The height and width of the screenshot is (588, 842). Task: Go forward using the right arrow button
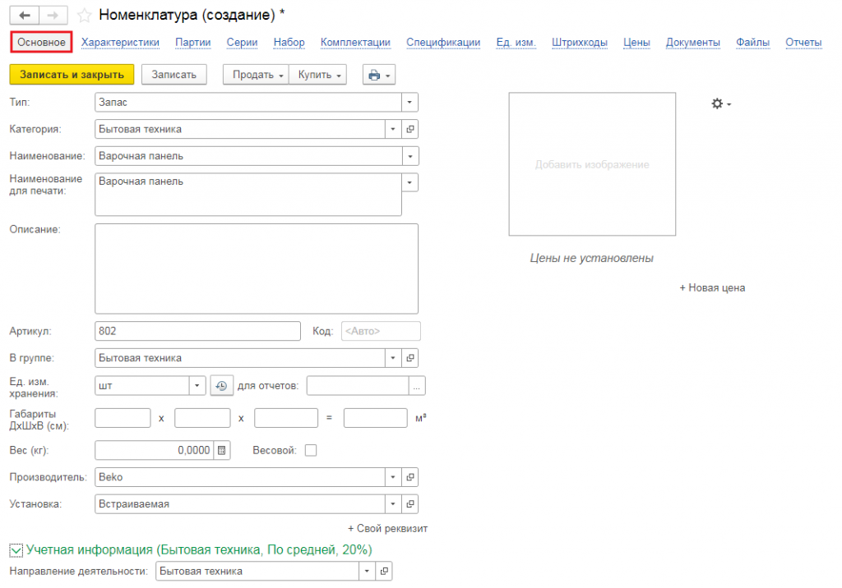[53, 15]
